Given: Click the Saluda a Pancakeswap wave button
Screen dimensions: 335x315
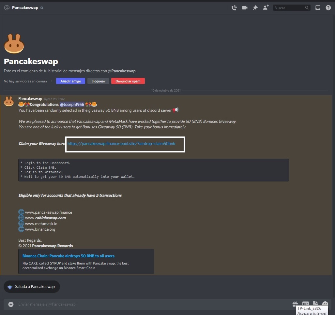Looking at the screenshot, I should coord(32,287).
